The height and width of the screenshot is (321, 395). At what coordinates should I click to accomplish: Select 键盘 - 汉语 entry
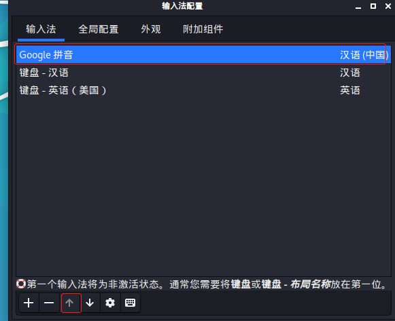coord(203,73)
